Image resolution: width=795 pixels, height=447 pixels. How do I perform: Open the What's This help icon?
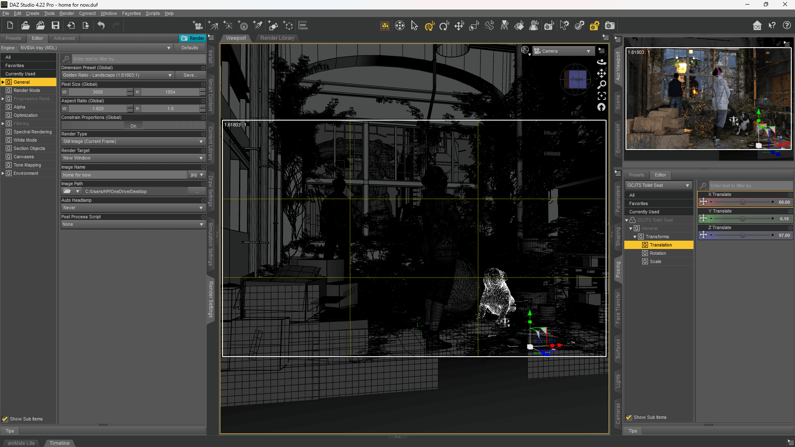click(x=772, y=26)
